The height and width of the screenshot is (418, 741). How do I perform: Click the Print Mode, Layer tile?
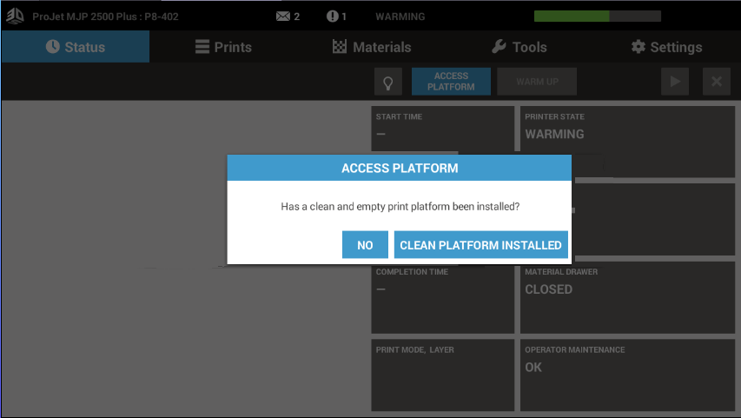[x=442, y=375]
